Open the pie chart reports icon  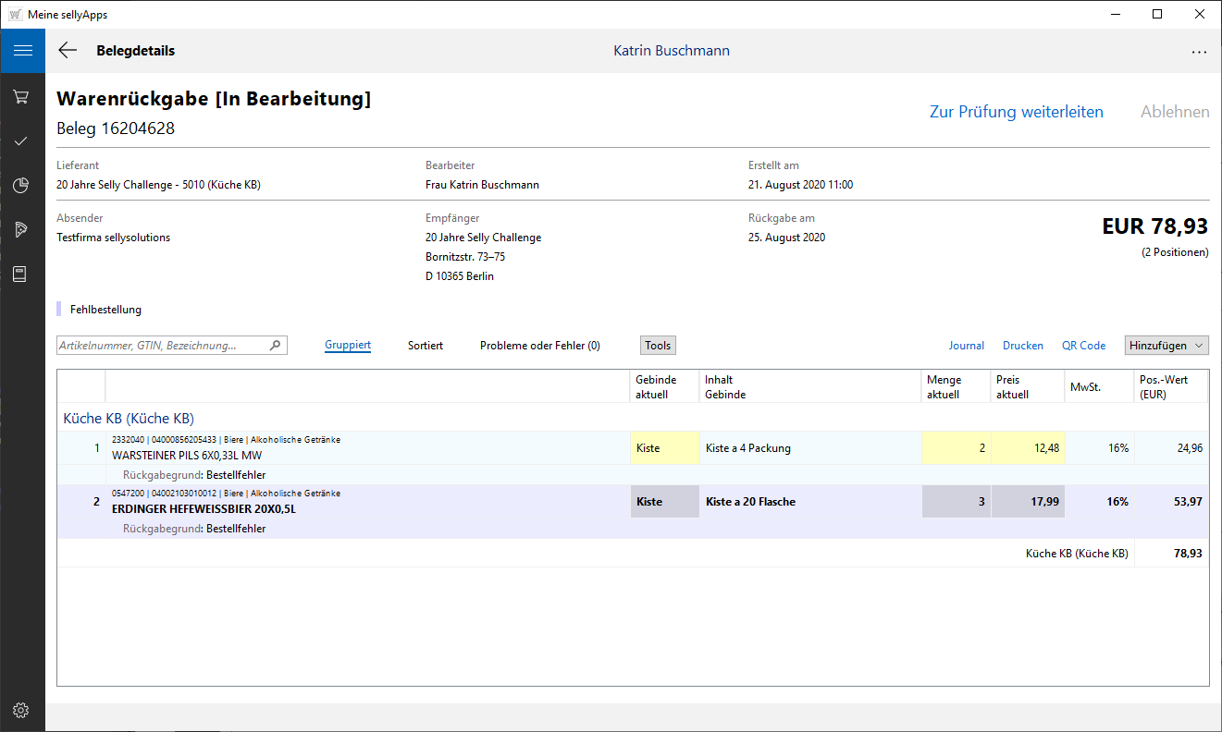coord(22,186)
